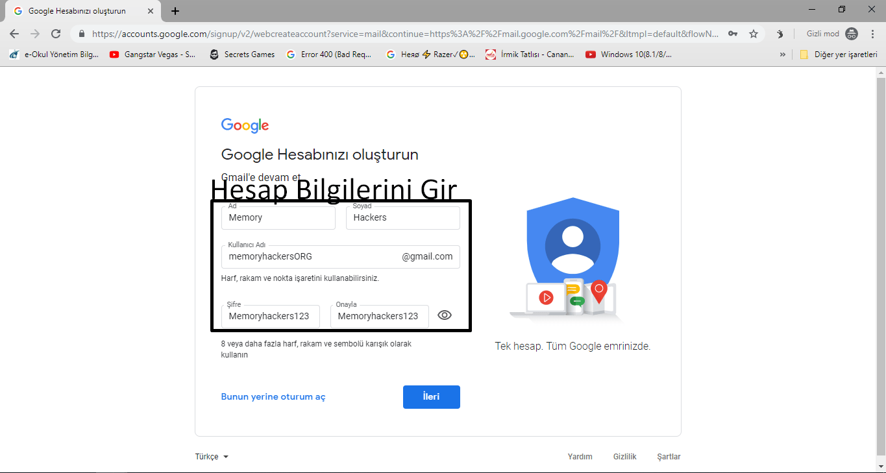Close the Google Hesabınızı oluşturun tab
This screenshot has height=473, width=886.
[x=151, y=11]
